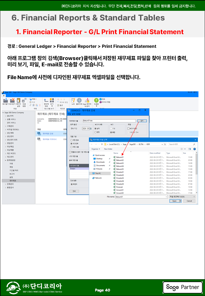Image resolution: width=205 pixels, height=296 pixels.
Task: Select the 계정 그룹 sort radio button
Action: 71,147
